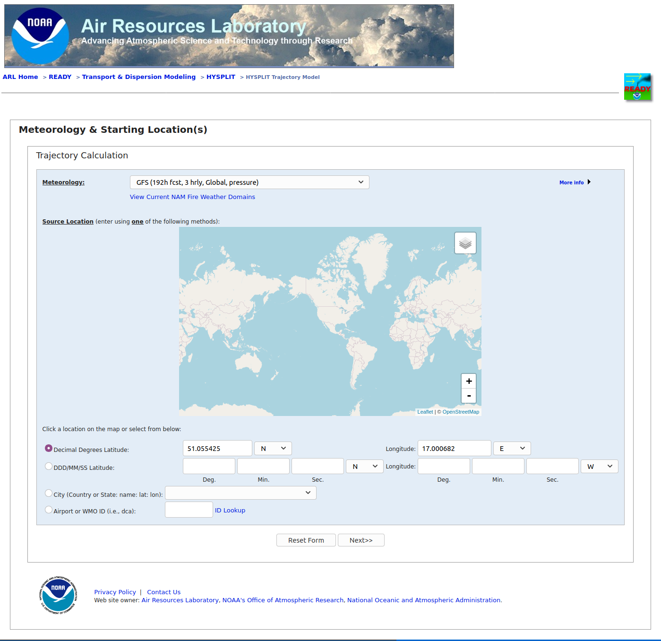Open Air Resources Laboratory footer link

pos(180,600)
